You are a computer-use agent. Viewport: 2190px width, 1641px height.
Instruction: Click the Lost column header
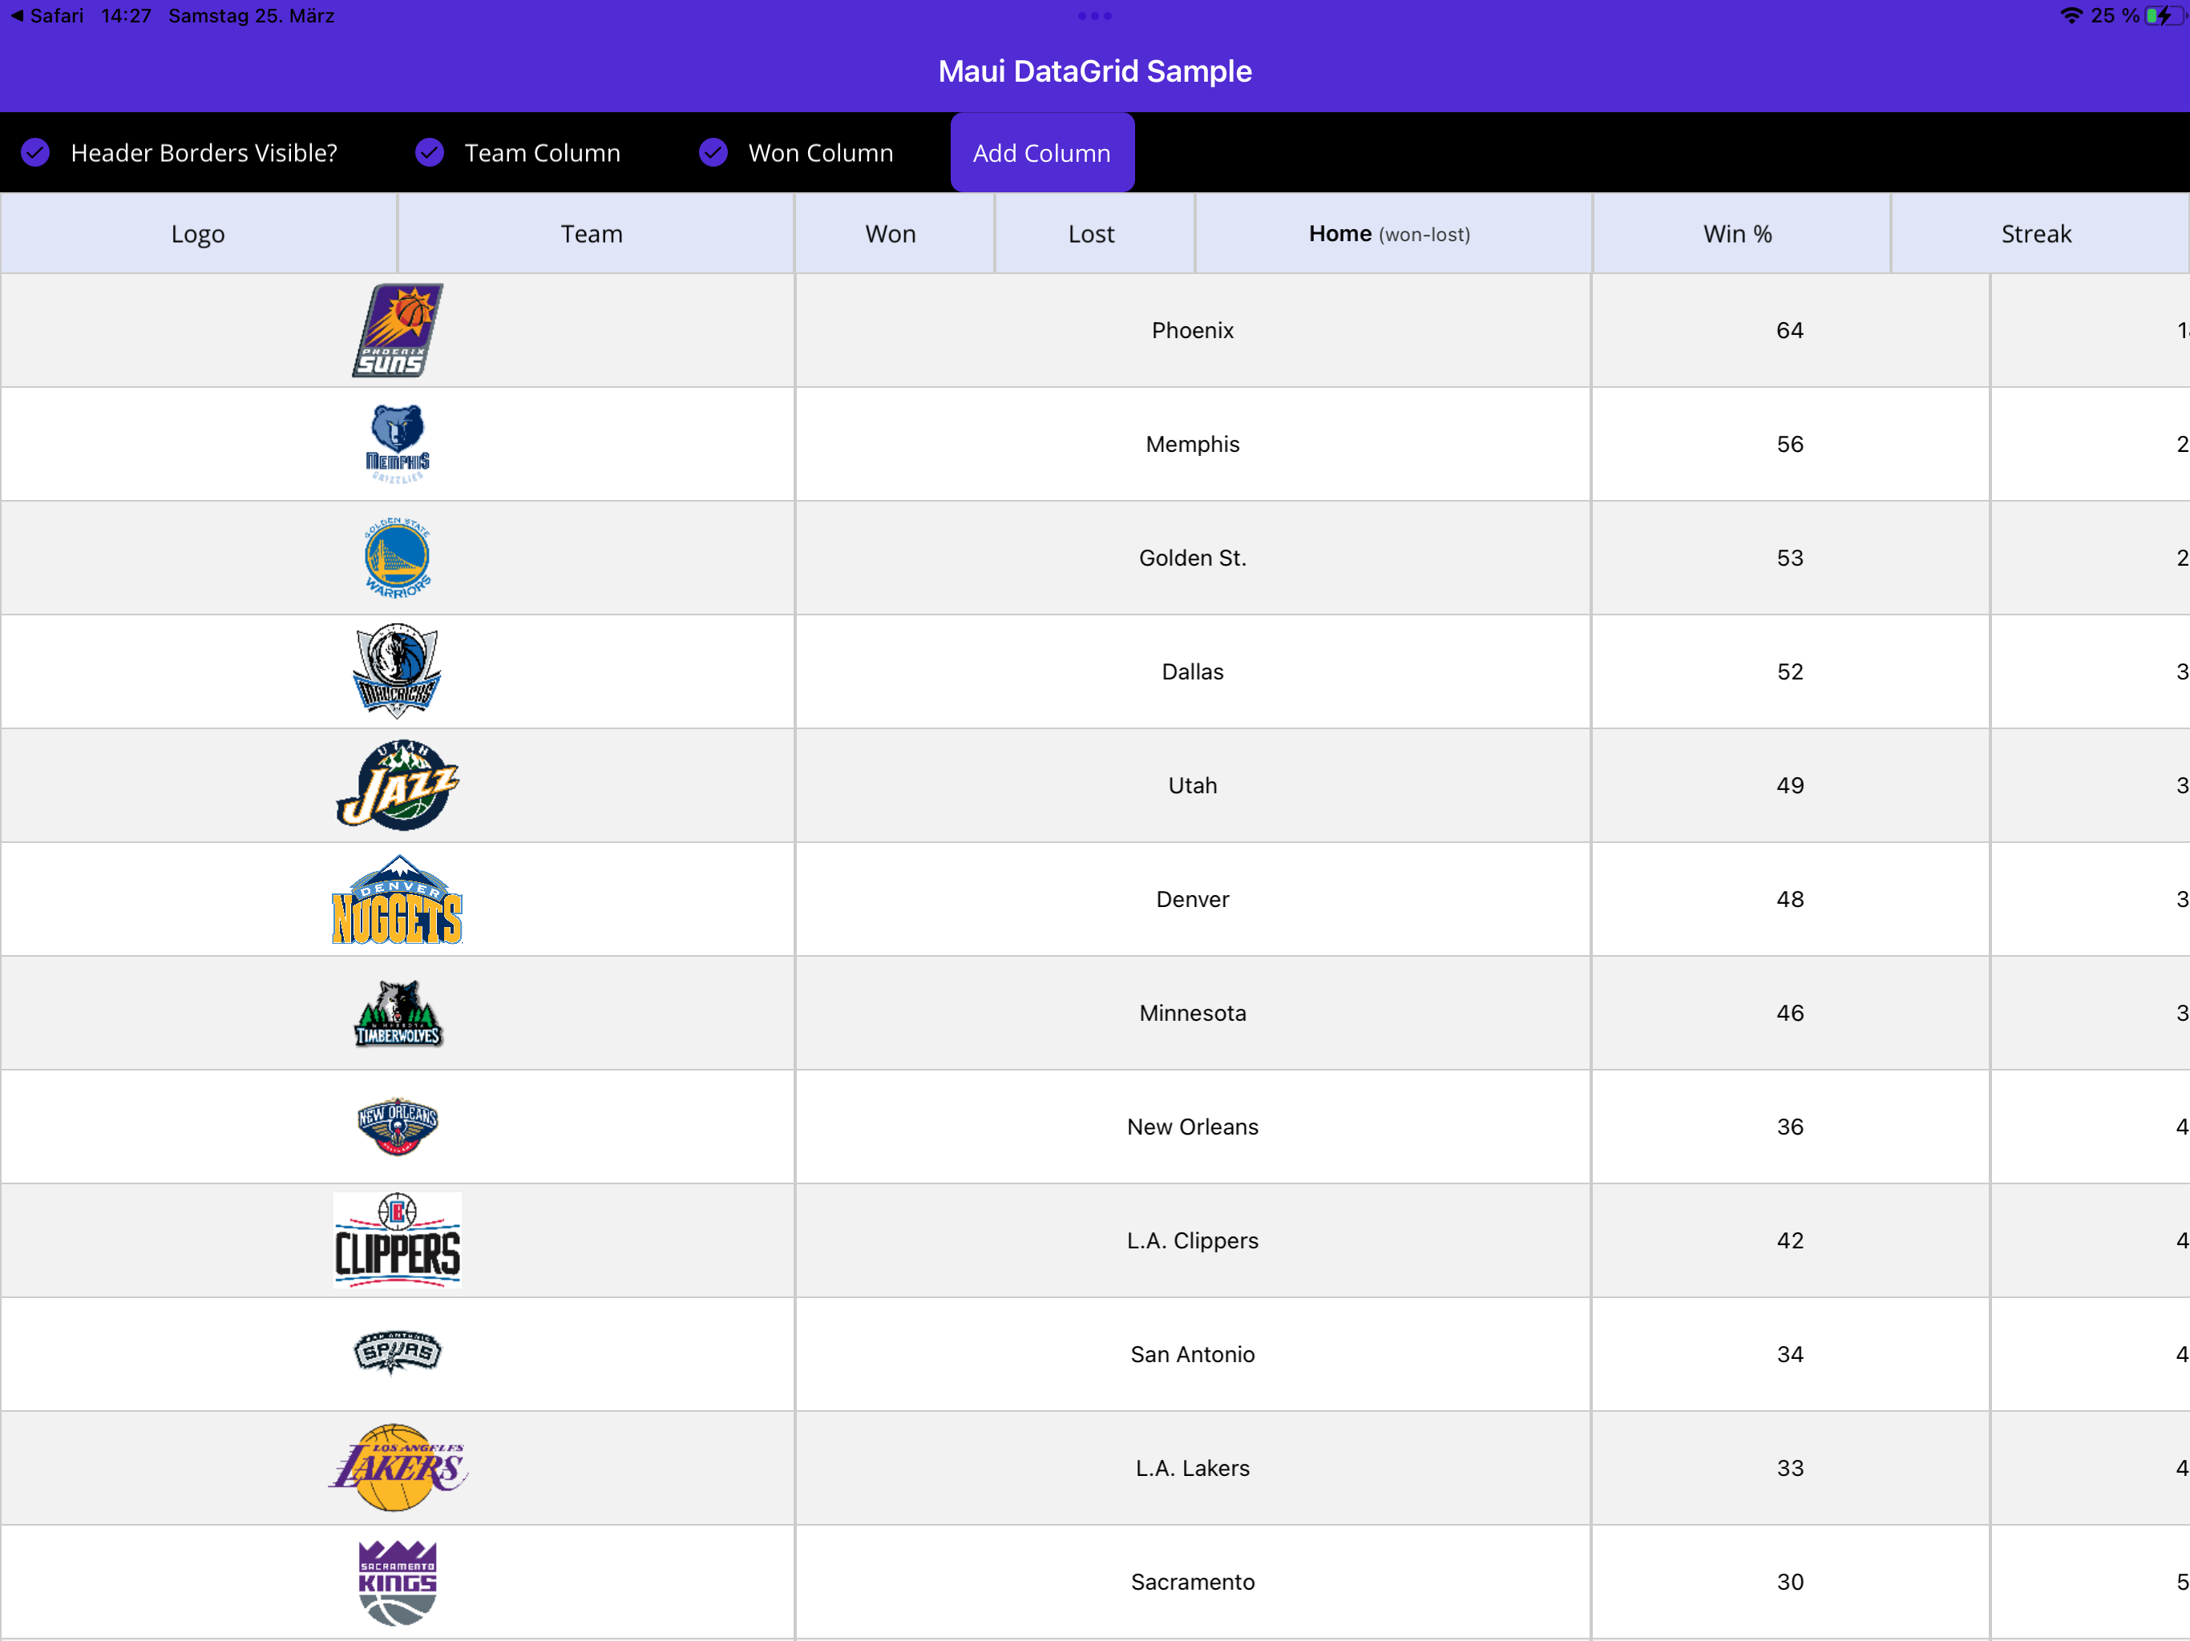pyautogui.click(x=1091, y=234)
